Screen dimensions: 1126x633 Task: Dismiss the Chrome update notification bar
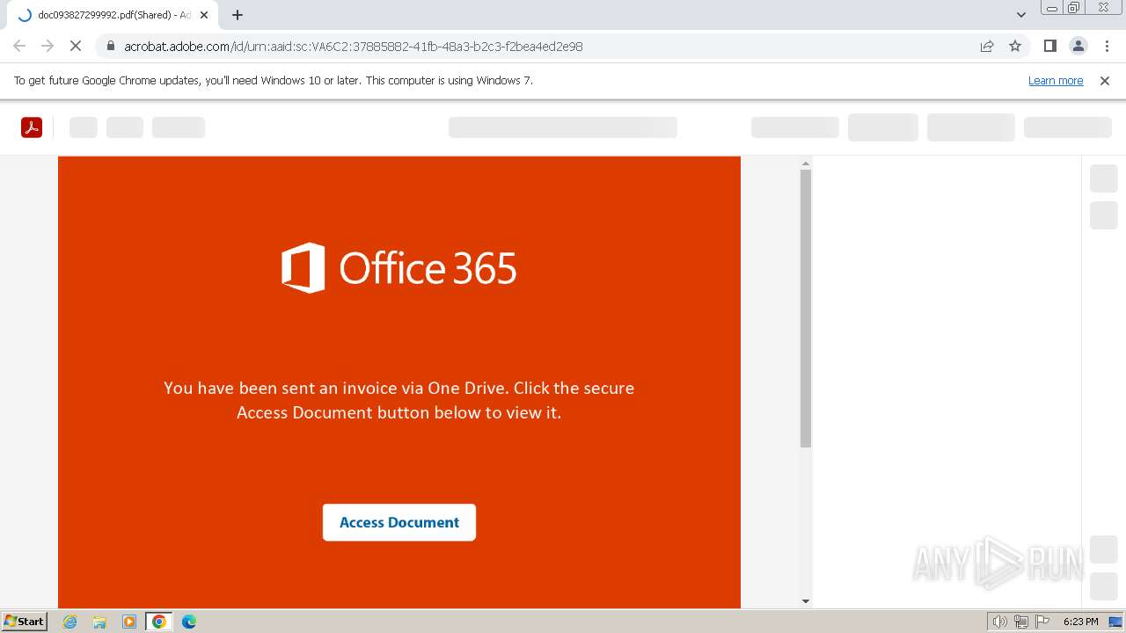1105,80
